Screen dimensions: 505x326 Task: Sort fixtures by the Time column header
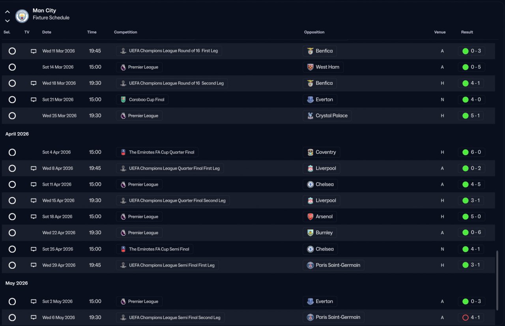click(x=92, y=32)
